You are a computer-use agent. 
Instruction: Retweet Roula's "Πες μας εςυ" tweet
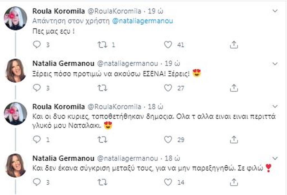pos(102,45)
